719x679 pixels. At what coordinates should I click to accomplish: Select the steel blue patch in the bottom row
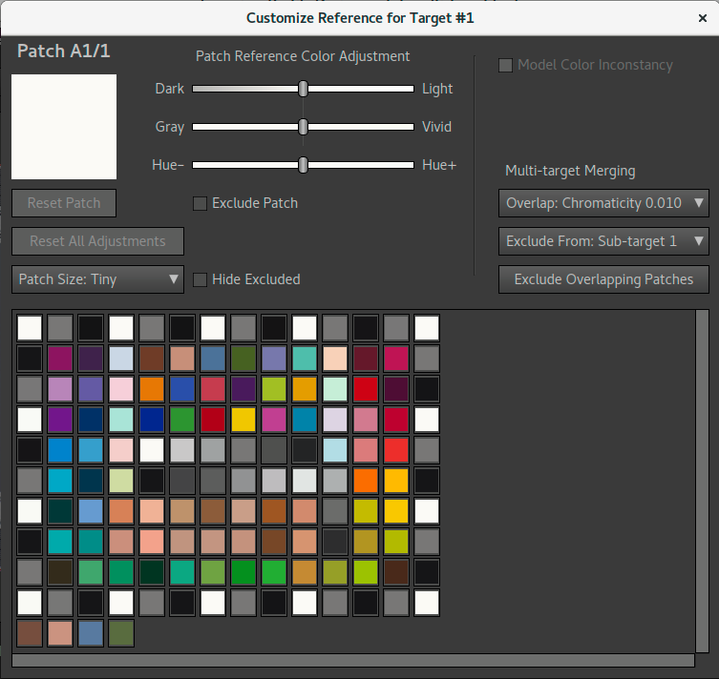(91, 633)
